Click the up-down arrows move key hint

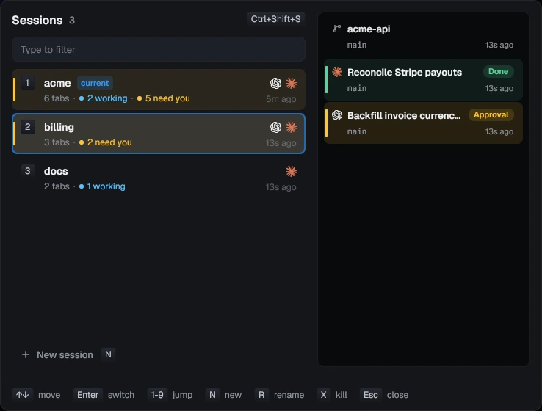[x=23, y=394]
